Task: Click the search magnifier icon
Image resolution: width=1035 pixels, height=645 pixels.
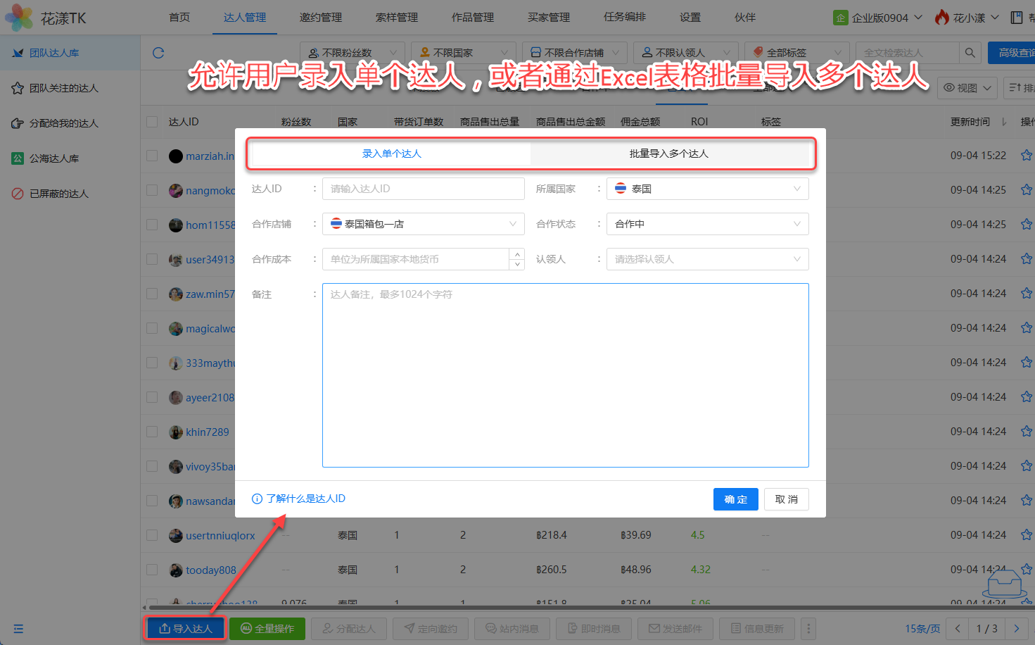Action: click(970, 53)
